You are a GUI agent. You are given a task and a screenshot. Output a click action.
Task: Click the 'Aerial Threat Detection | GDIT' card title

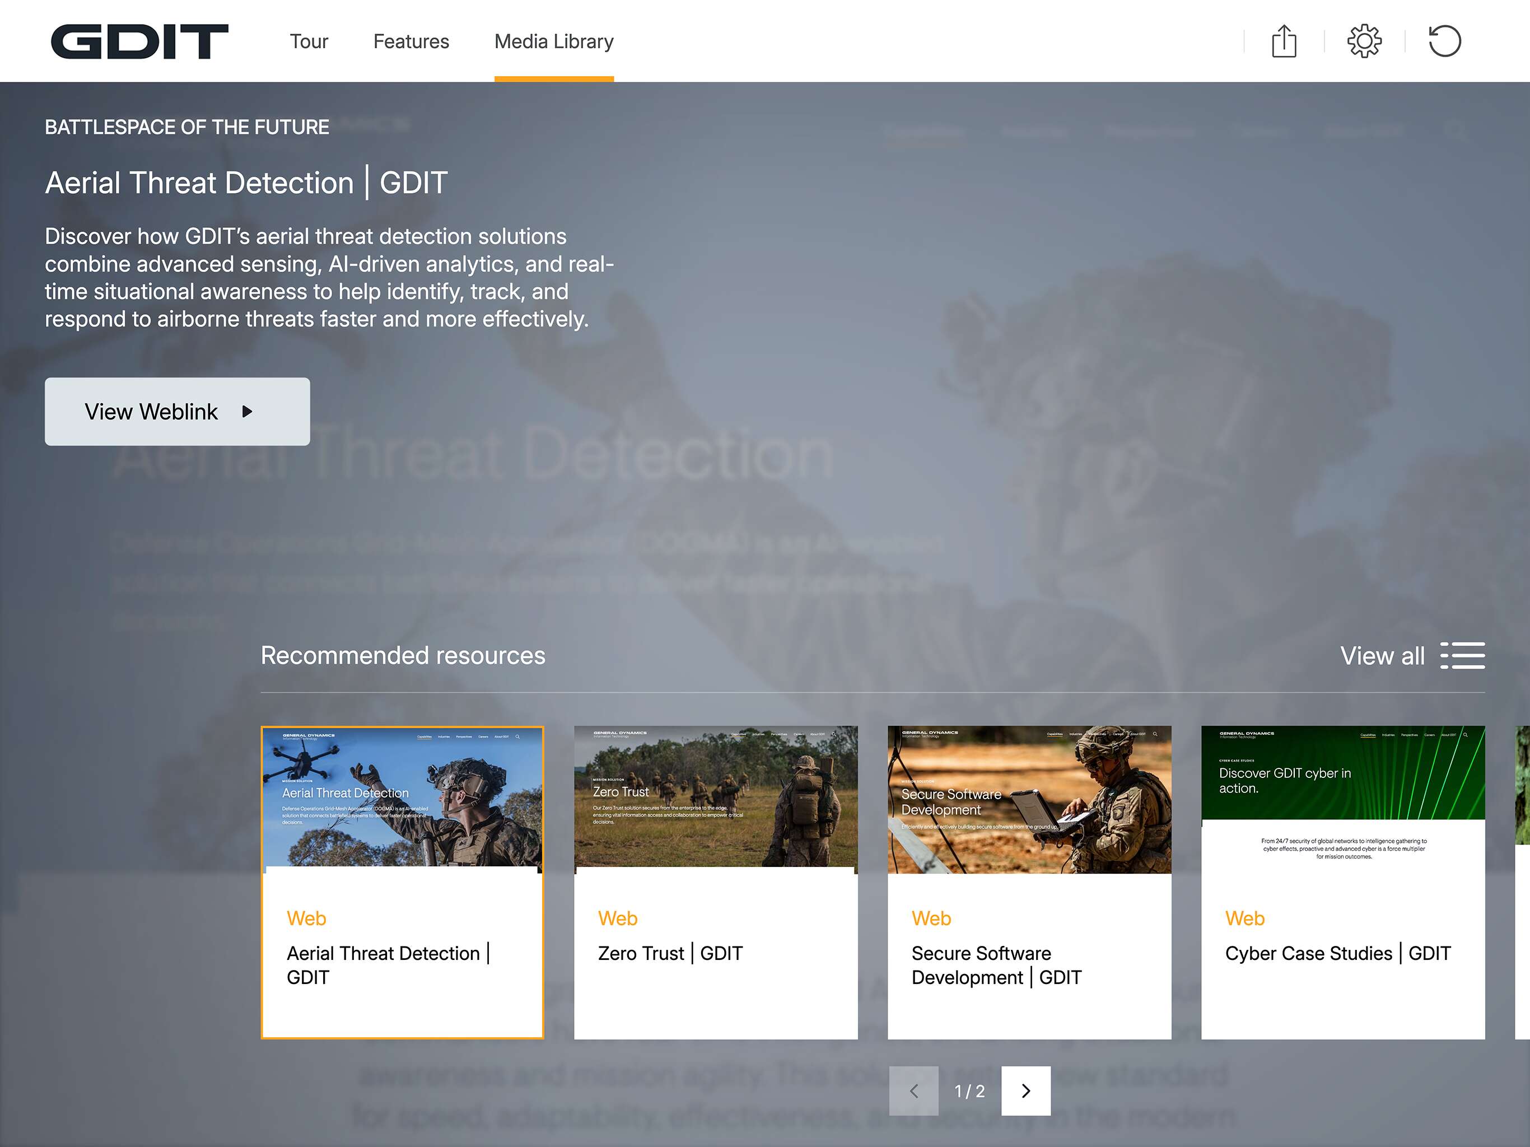(389, 965)
